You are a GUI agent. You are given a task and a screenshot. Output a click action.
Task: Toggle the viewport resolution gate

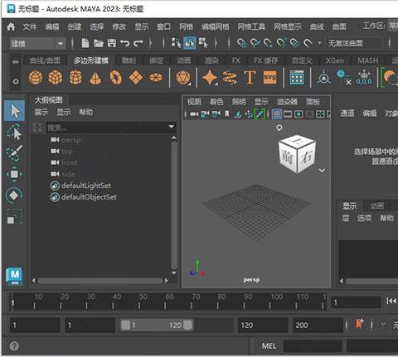pos(298,114)
